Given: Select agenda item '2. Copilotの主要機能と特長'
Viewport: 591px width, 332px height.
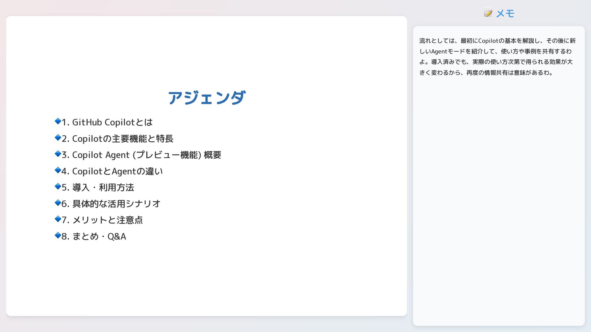Looking at the screenshot, I should [x=118, y=139].
